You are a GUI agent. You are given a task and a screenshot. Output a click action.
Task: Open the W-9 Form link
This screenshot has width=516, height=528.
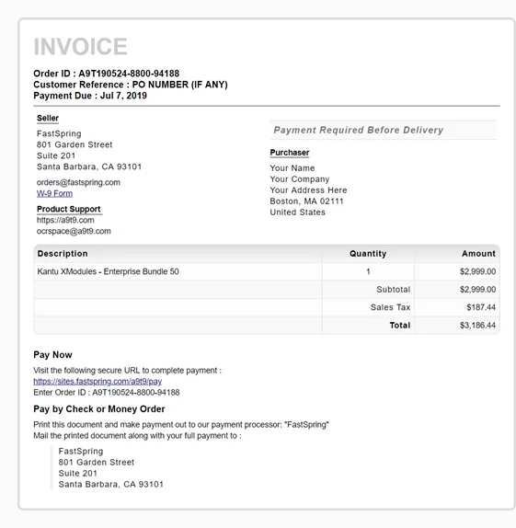(x=54, y=193)
